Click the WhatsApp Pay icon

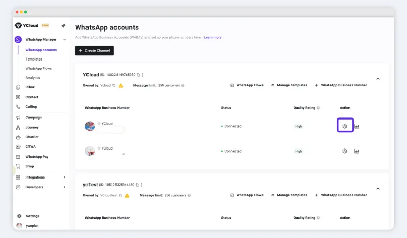click(18, 157)
